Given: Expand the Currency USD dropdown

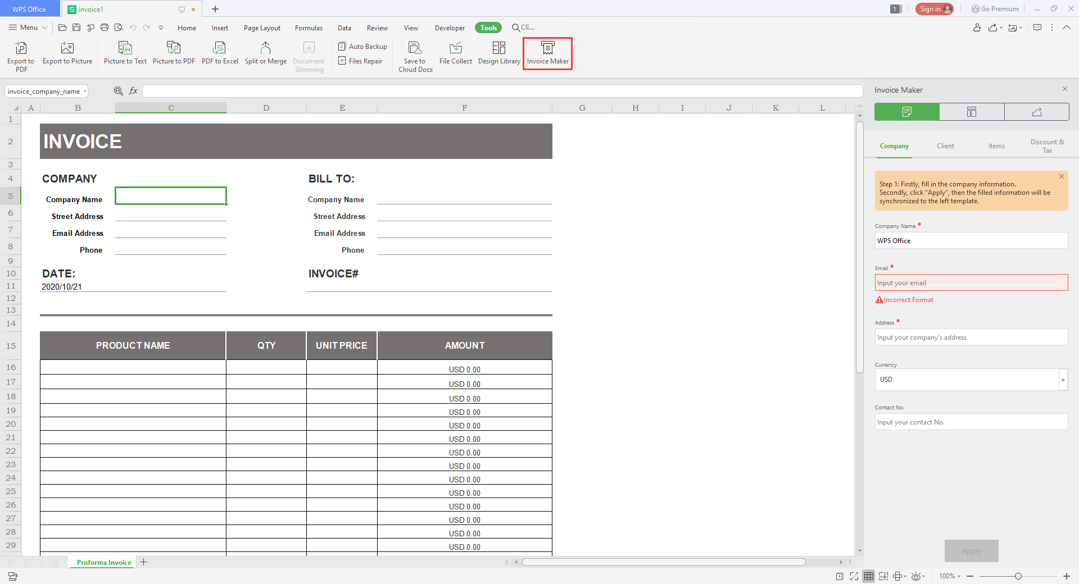Looking at the screenshot, I should click(1063, 380).
